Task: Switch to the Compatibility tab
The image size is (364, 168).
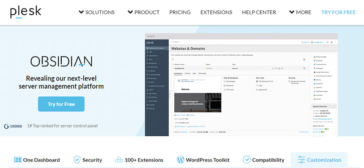Action: pyautogui.click(x=263, y=160)
